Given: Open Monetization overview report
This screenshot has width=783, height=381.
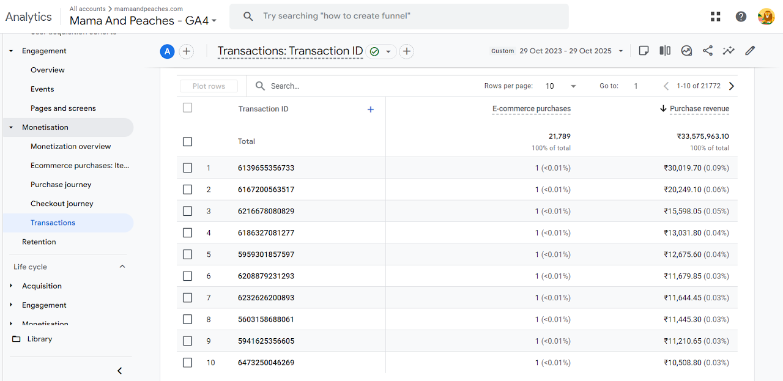Looking at the screenshot, I should click(71, 146).
